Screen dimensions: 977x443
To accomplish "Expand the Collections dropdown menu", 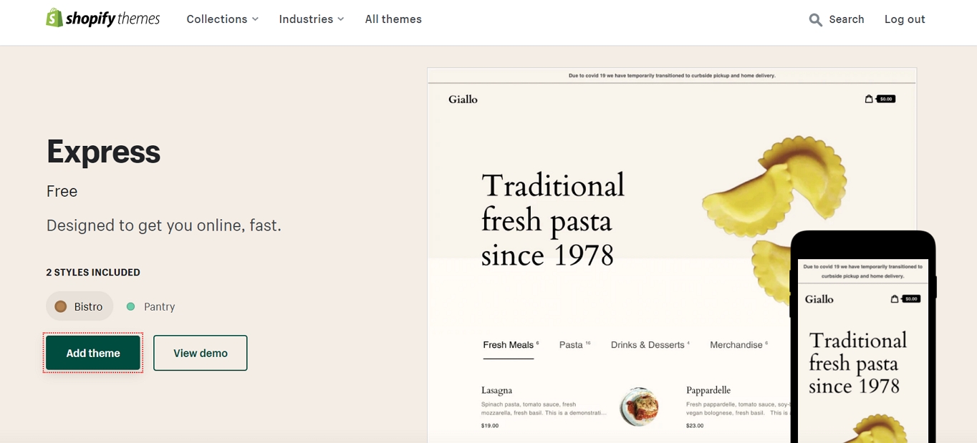I will click(x=222, y=19).
